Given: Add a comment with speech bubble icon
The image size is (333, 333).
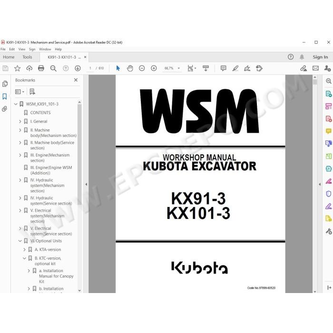Looking at the screenshot, I should [223, 68].
